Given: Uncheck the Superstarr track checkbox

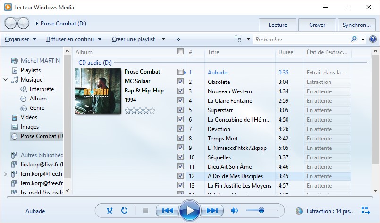Looking at the screenshot, I should 180,110.
